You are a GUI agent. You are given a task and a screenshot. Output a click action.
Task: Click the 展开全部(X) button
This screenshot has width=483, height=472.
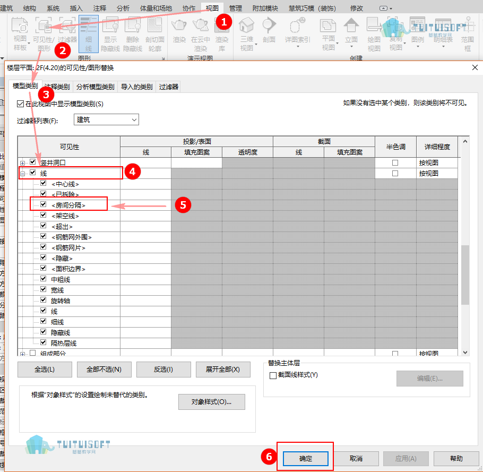[223, 370]
